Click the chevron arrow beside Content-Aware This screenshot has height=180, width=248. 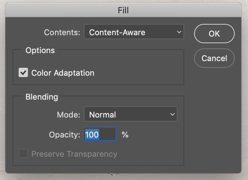tap(179, 32)
